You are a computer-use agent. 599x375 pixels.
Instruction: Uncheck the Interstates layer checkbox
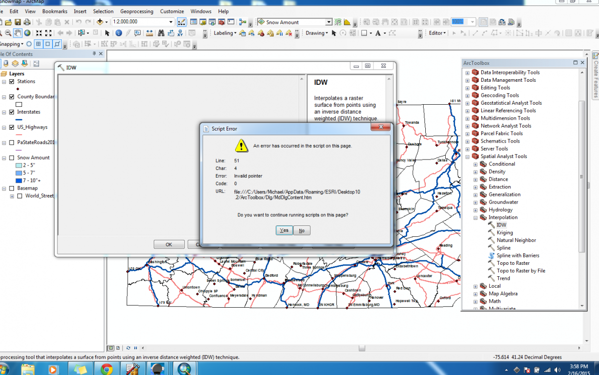coord(11,112)
